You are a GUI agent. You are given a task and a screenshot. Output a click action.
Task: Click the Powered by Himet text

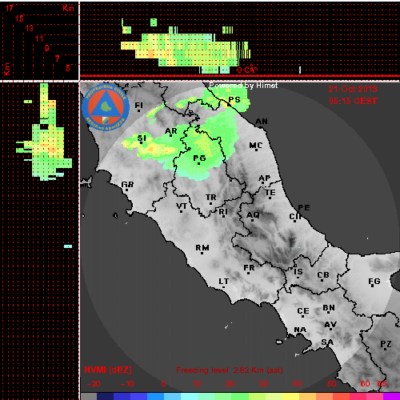(x=243, y=86)
